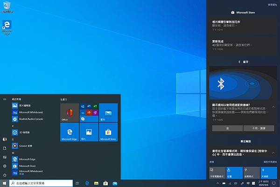Open the Office apps group tile
Viewport: 280px width, 187px height.
(x=89, y=112)
